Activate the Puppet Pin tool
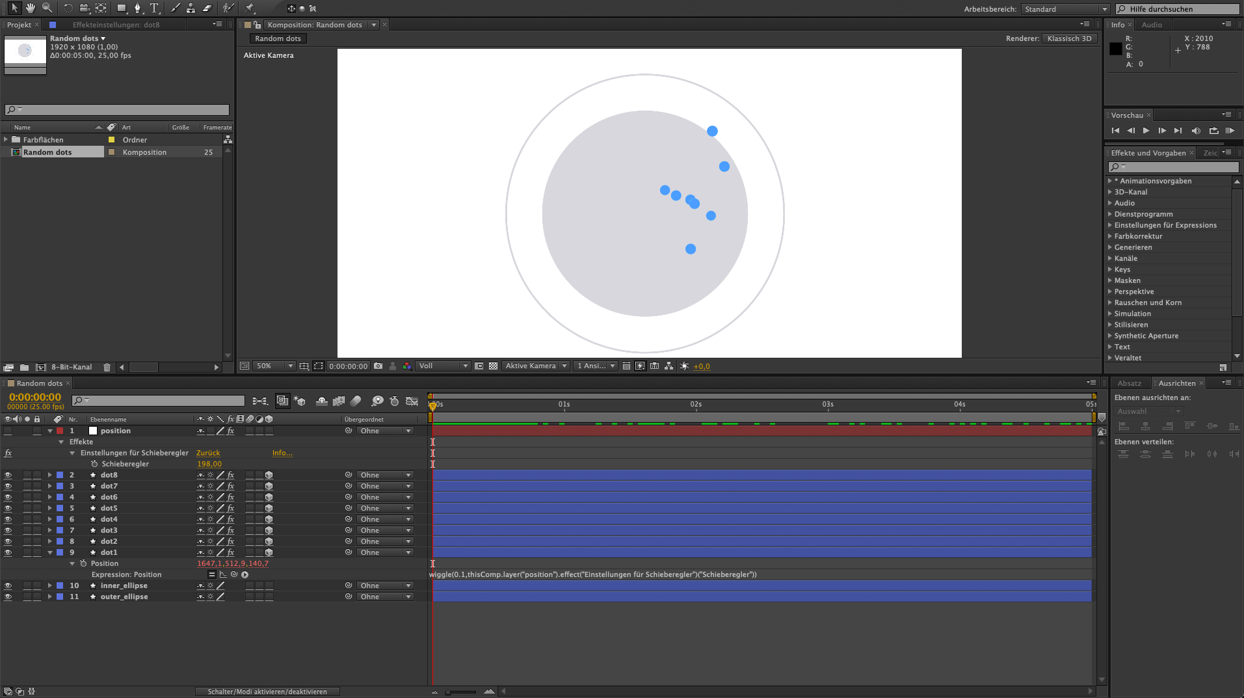Screen dimensions: 1244x698 click(250, 8)
